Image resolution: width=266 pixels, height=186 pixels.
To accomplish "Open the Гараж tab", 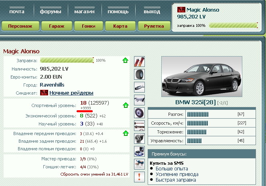I will 57,26.
